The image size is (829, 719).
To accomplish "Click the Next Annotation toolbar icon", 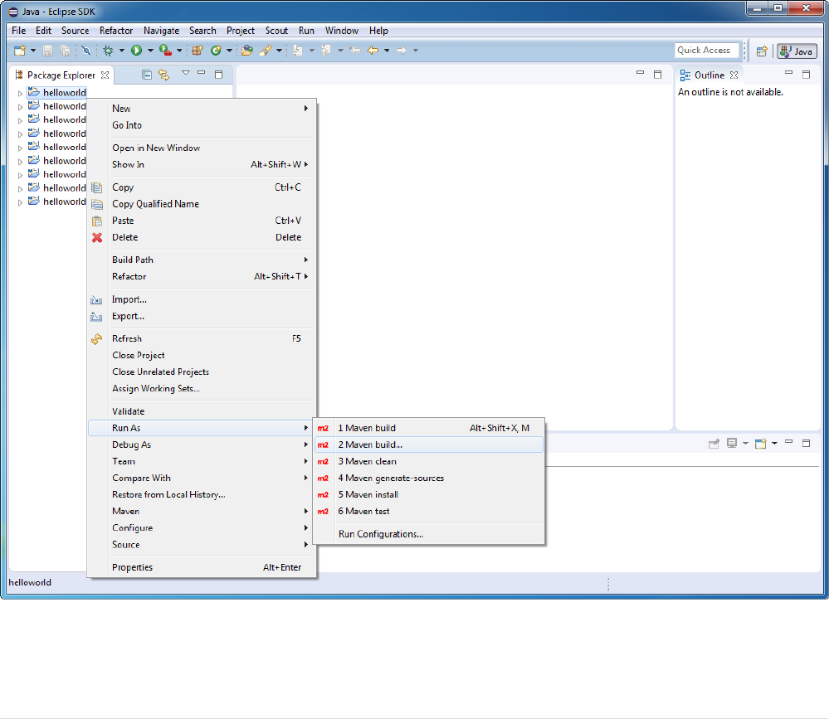I will (x=298, y=51).
